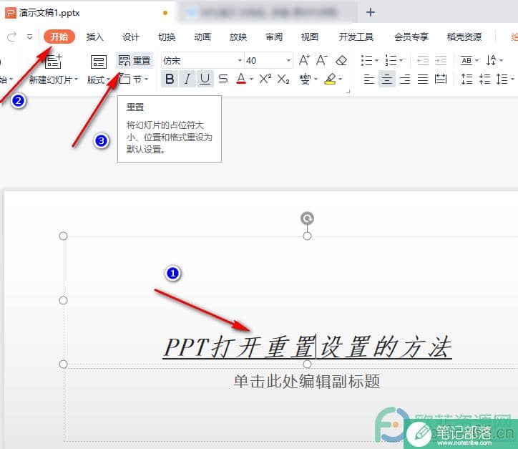
Task: Click the numbered list icon
Action: pyautogui.click(x=391, y=60)
